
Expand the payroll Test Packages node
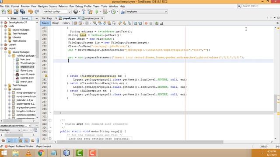(6, 85)
